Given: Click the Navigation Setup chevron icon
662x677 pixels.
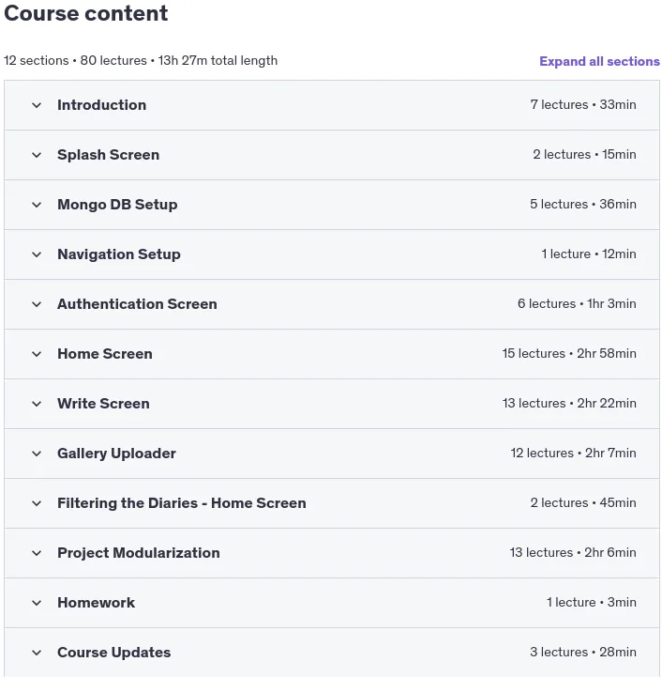Looking at the screenshot, I should [37, 254].
